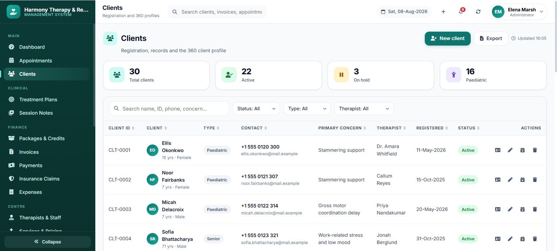This screenshot has width=557, height=251.
Task: Open Session Notes in sidebar
Action: tap(47, 113)
